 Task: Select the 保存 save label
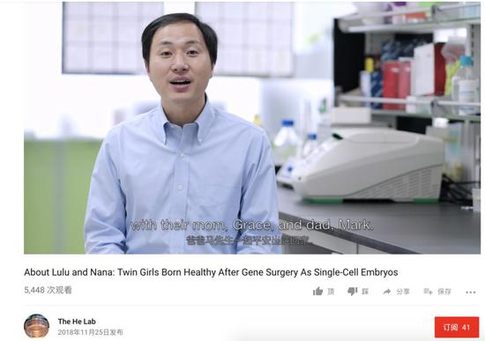pos(444,292)
